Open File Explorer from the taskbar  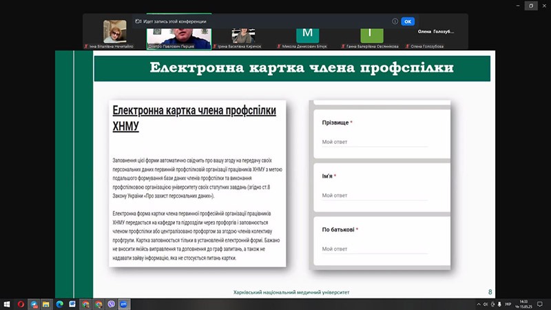pyautogui.click(x=46, y=303)
